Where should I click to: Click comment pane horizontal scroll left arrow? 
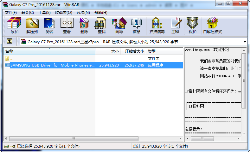188,138
